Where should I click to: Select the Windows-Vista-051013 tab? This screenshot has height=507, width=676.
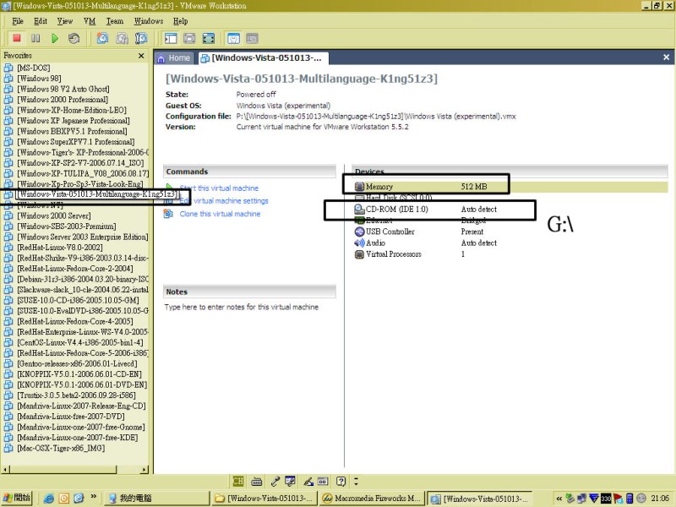click(263, 57)
